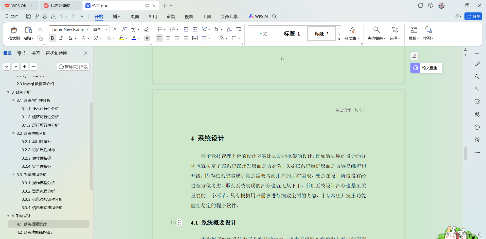Collapse the '4 系统设计' tree node
Image resolution: width=486 pixels, height=239 pixels.
[x=8, y=216]
